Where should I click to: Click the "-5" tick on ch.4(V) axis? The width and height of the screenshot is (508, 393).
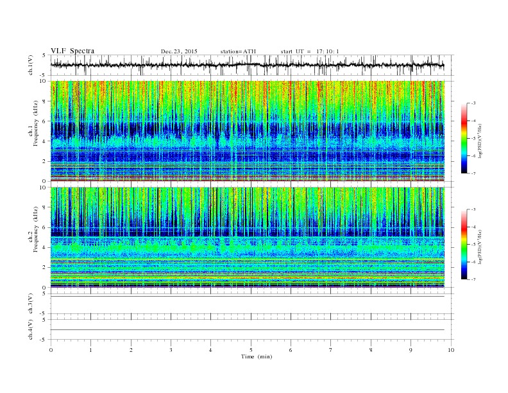(x=44, y=340)
